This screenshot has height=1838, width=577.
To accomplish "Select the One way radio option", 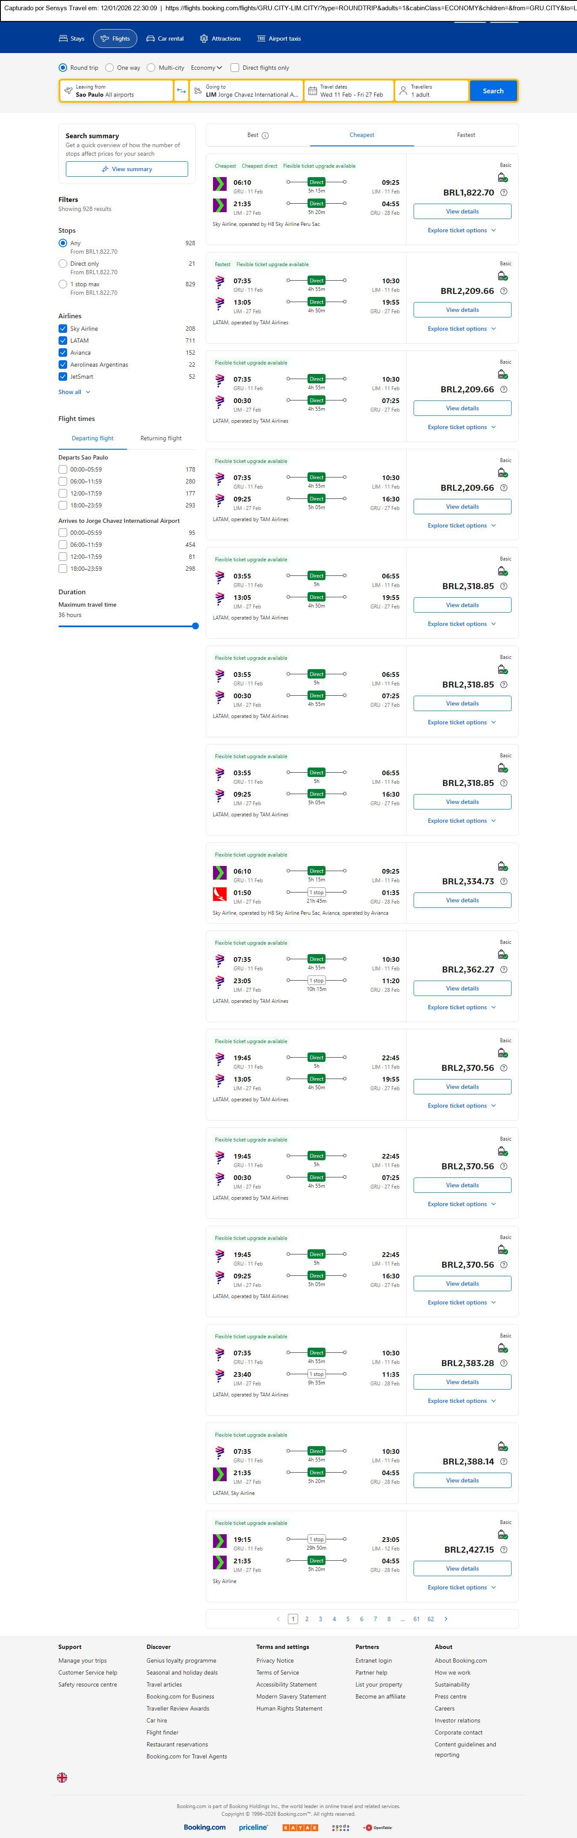I will pos(110,68).
